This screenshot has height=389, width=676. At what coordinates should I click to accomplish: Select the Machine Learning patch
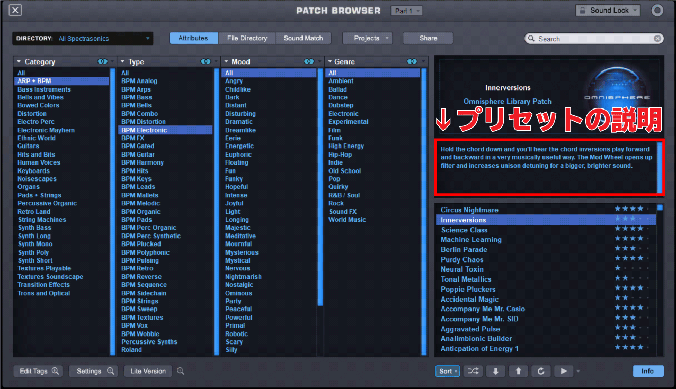[471, 240]
